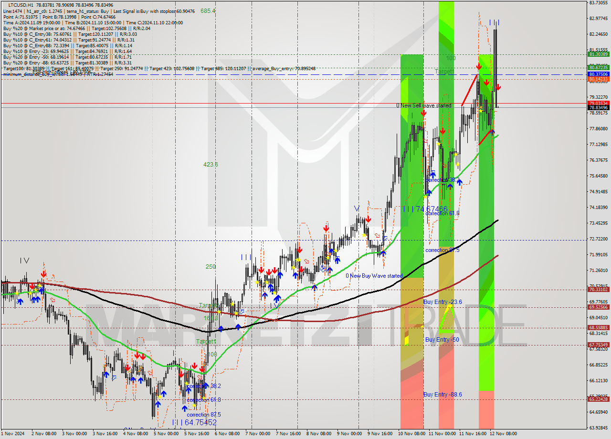This screenshot has height=439, width=611.
Task: Click the 65.22428 price tag
Action: click(598, 399)
